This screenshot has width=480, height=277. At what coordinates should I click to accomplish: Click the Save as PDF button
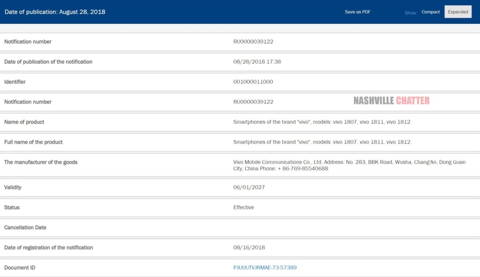[357, 12]
